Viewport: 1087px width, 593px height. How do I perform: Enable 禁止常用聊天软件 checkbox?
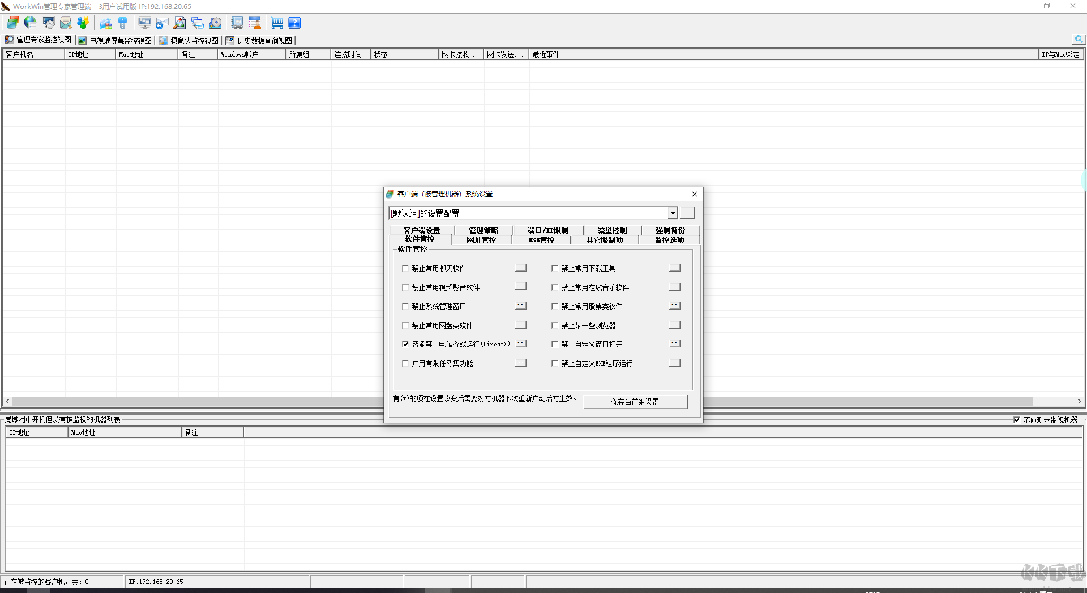(405, 268)
